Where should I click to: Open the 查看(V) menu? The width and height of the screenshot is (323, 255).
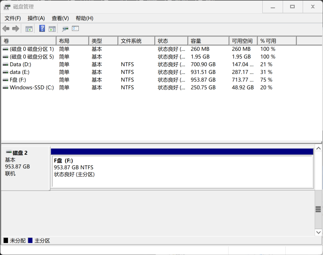(x=60, y=18)
